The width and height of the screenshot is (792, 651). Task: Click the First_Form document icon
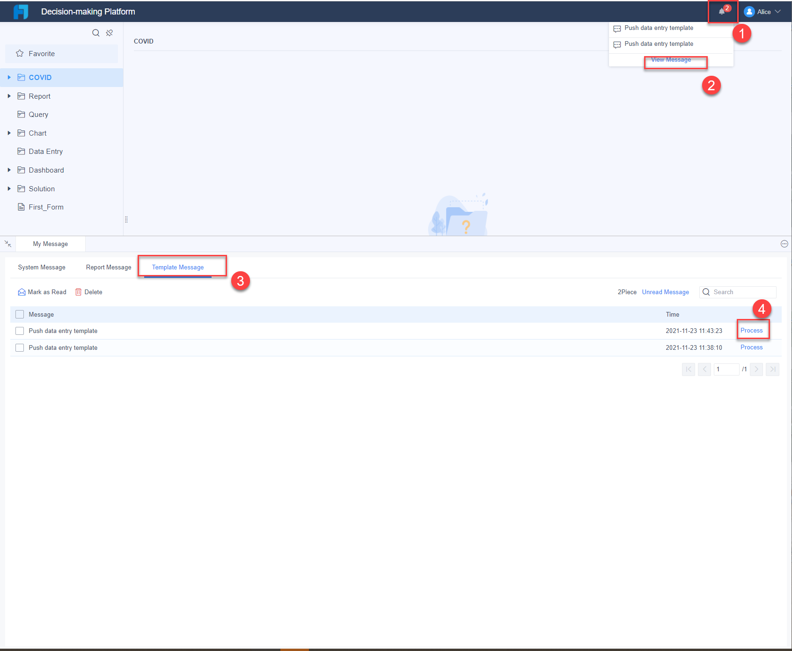(x=21, y=207)
